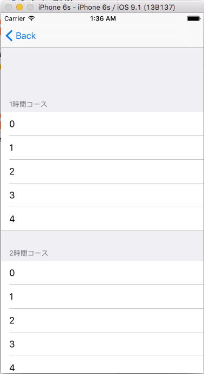Click the Wi-Fi status icon

tap(31, 18)
